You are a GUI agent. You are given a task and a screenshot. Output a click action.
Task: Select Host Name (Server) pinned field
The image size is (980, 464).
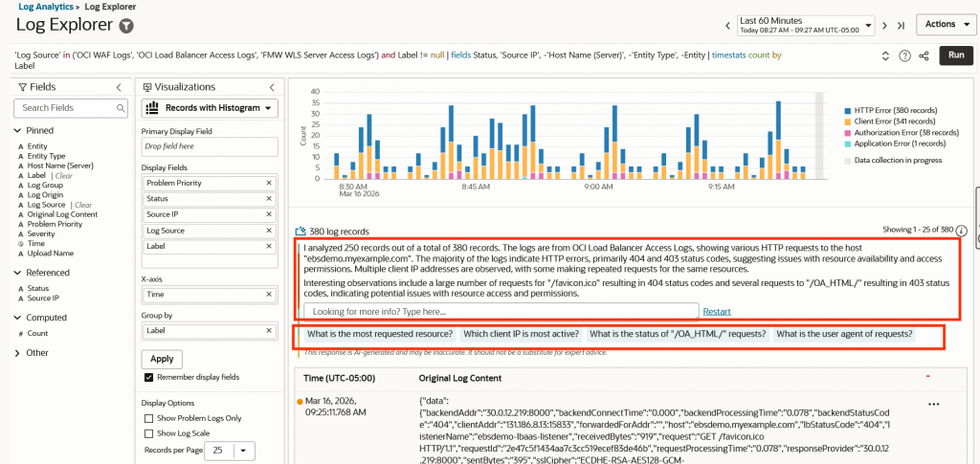click(60, 166)
